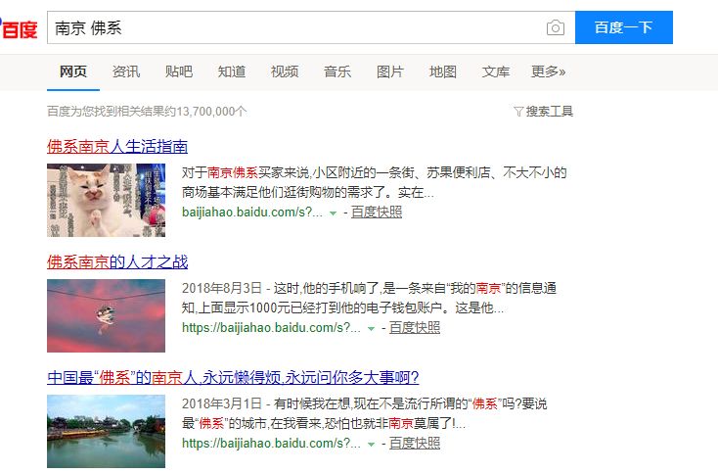The width and height of the screenshot is (718, 473).
Task: Click the search box containing 南京 佛系
Action: [x=295, y=27]
